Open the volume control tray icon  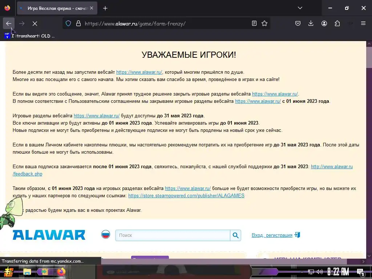pyautogui.click(x=320, y=272)
